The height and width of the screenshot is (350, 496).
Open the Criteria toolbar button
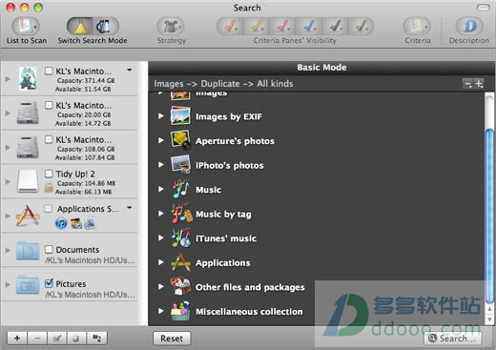(x=417, y=27)
